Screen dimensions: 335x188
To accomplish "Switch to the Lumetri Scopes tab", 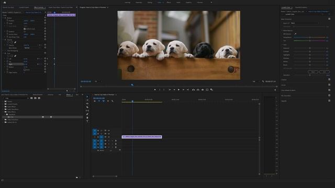I will pyautogui.click(x=24, y=7).
